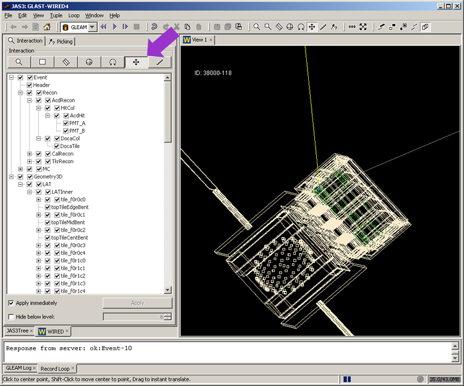Click the Play button to loop events
The image size is (464, 386).
click(115, 27)
